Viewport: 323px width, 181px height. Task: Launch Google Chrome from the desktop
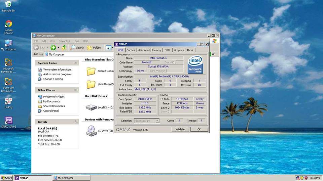9,24
